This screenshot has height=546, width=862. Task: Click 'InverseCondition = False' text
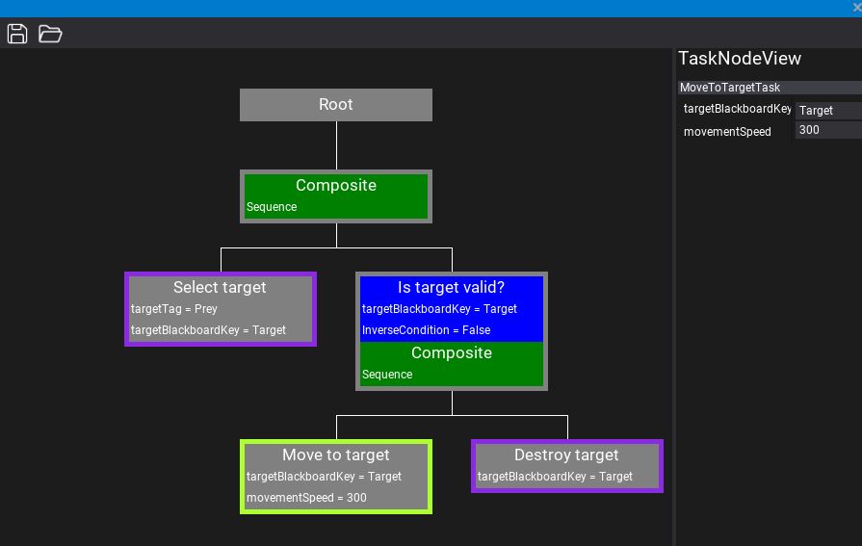426,330
